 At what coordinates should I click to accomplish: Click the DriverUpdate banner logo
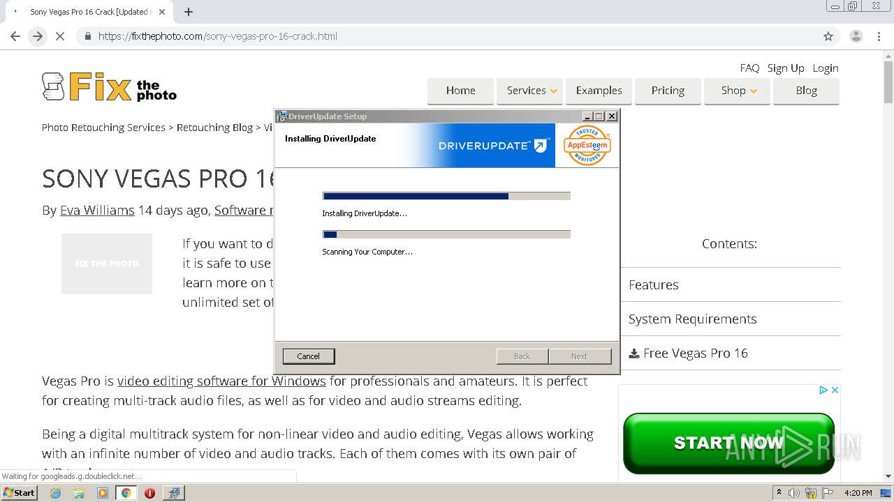(x=493, y=145)
